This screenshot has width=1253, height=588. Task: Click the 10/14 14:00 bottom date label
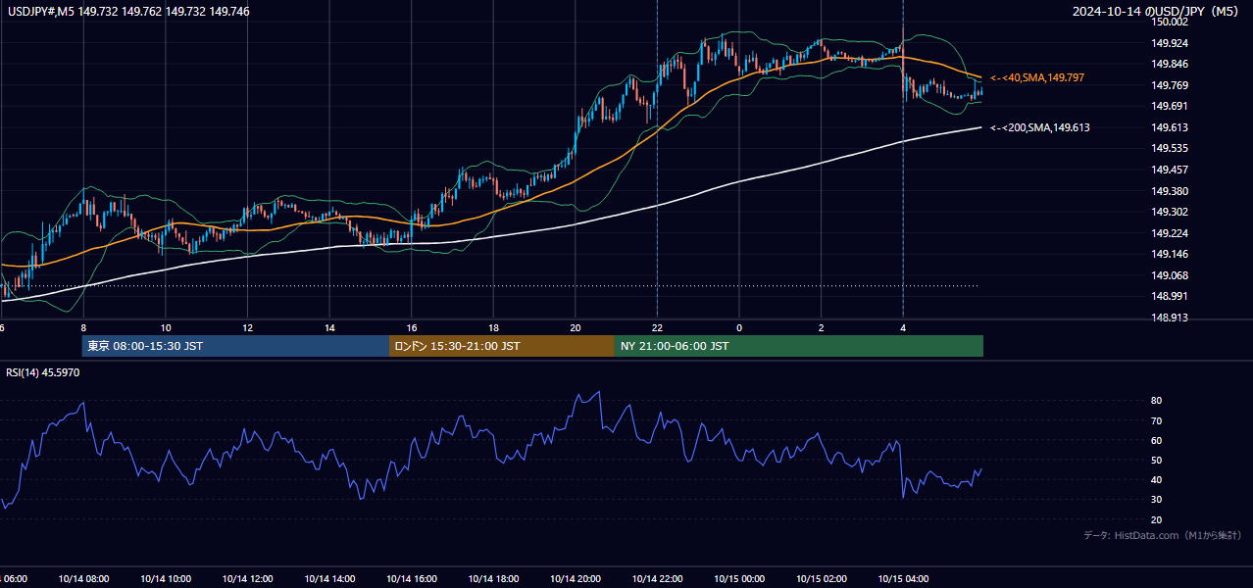[x=329, y=578]
